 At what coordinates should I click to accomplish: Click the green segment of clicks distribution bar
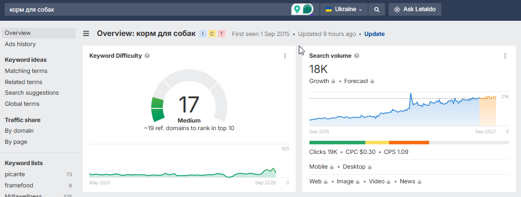tap(337, 143)
